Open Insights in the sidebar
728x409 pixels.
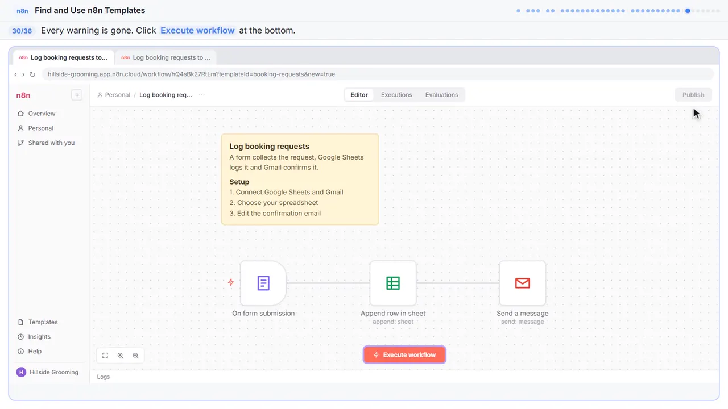point(34,337)
